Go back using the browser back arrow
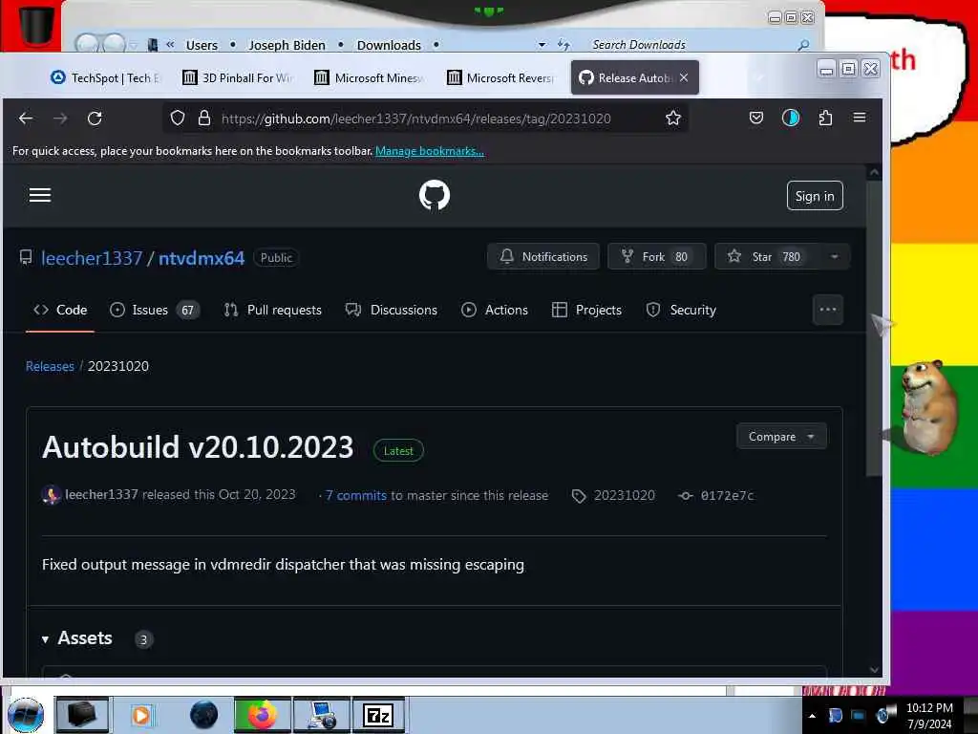This screenshot has height=734, width=978. [x=26, y=119]
